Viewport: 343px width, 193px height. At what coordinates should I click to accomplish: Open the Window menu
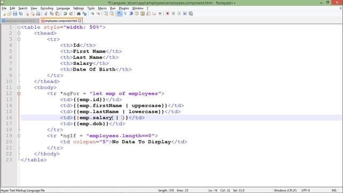pyautogui.click(x=138, y=9)
